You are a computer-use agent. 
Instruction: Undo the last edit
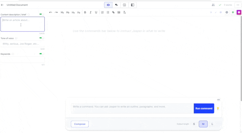[x=51, y=12]
